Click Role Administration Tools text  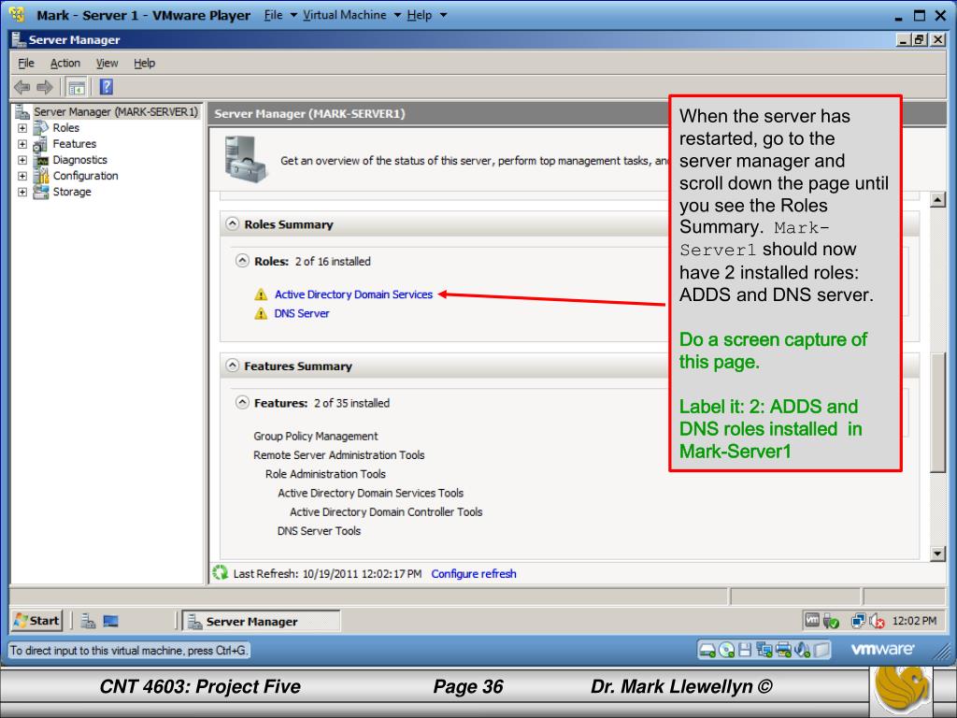tap(325, 474)
